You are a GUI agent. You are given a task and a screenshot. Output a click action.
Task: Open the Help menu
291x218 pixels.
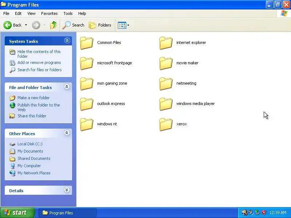click(82, 13)
